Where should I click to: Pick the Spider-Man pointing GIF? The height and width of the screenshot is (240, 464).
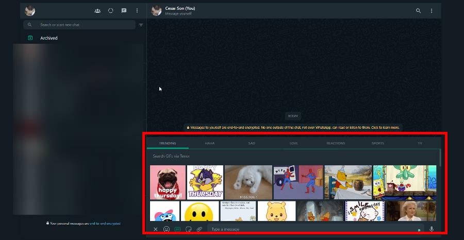299,182
